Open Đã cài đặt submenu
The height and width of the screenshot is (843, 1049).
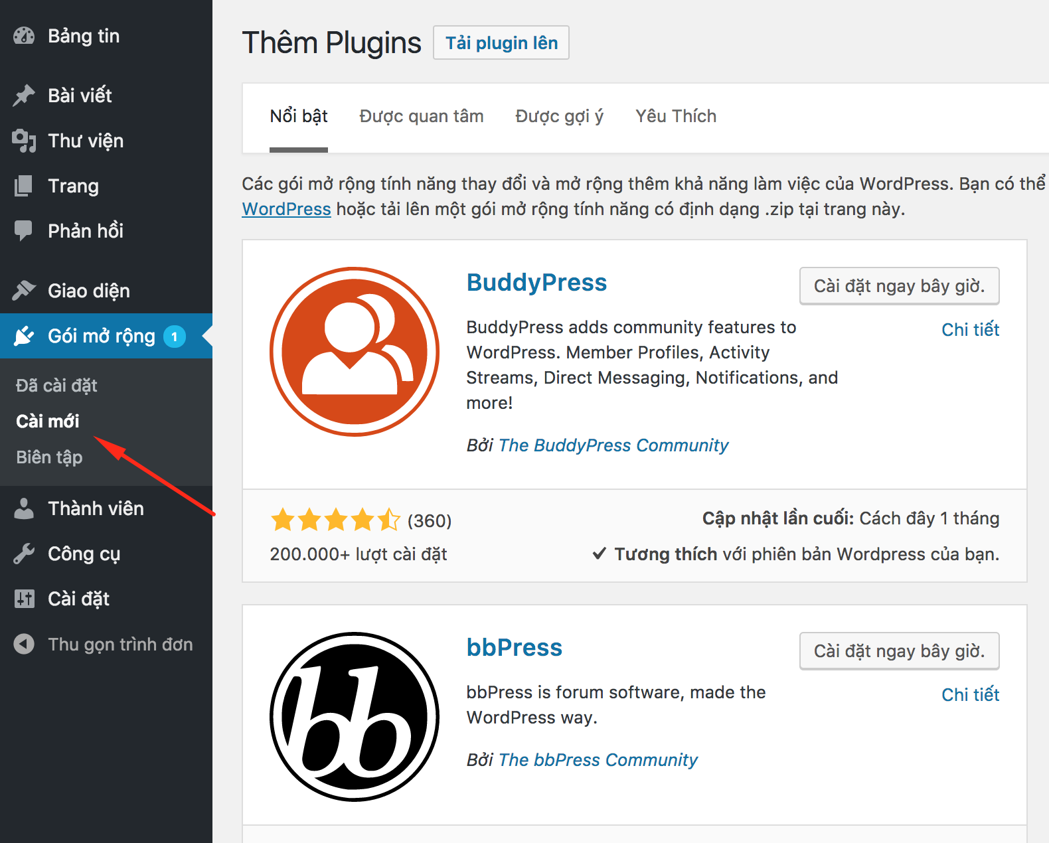pos(56,386)
